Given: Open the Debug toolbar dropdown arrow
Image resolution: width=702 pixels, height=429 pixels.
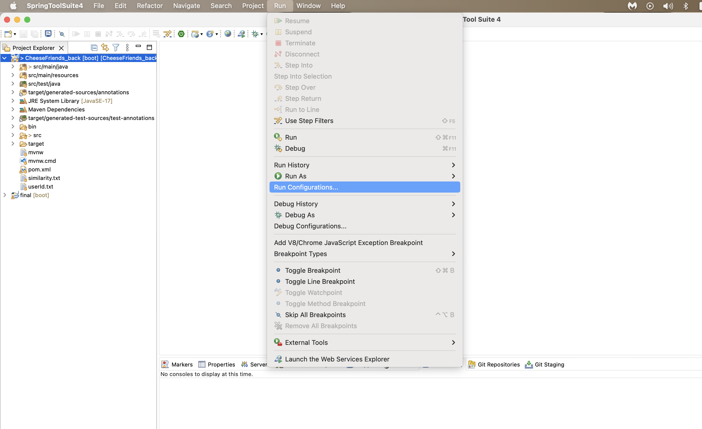Looking at the screenshot, I should click(261, 34).
